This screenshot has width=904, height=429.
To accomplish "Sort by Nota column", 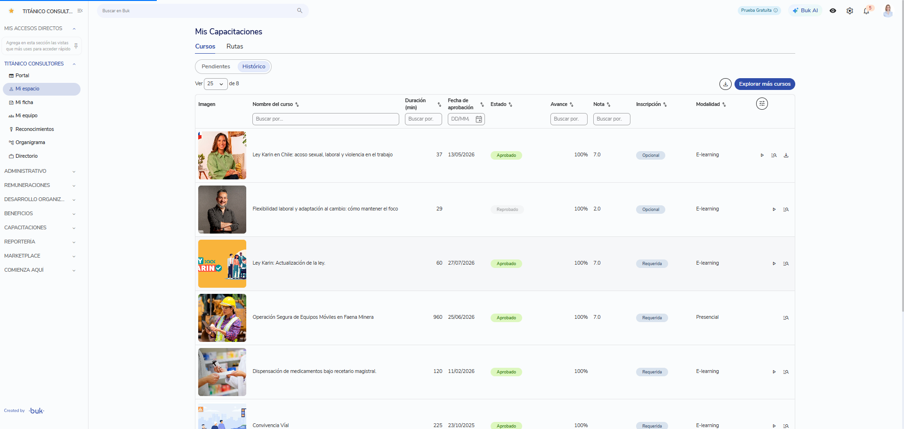I will coord(609,105).
